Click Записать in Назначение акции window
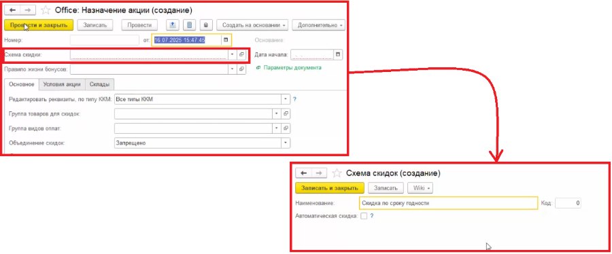 (95, 25)
